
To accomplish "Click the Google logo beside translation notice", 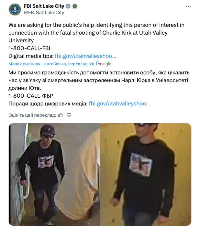I will click(104, 64).
